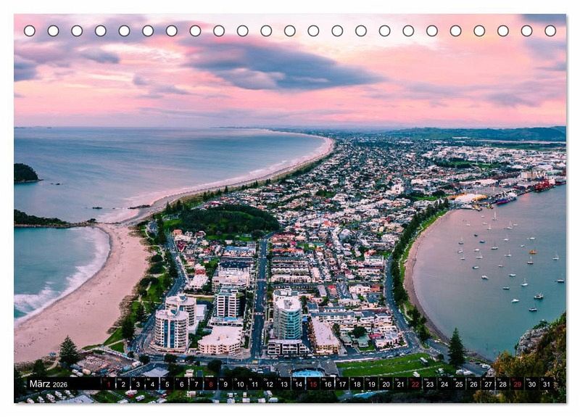The image size is (580, 417).
Task: Select day 16 in the calendar strip
Action: (328, 384)
